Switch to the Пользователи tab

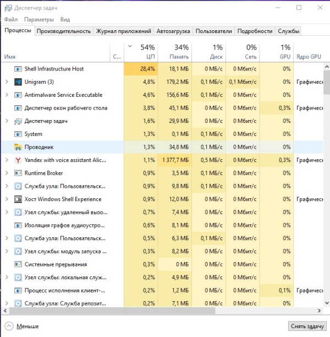213,31
